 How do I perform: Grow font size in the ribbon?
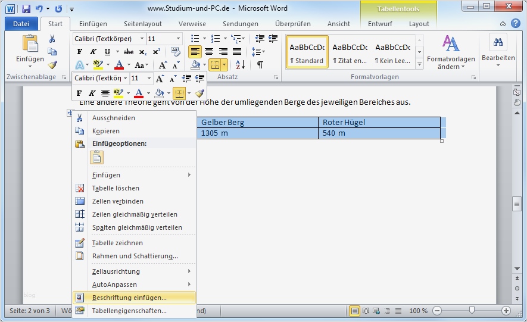pos(163,65)
